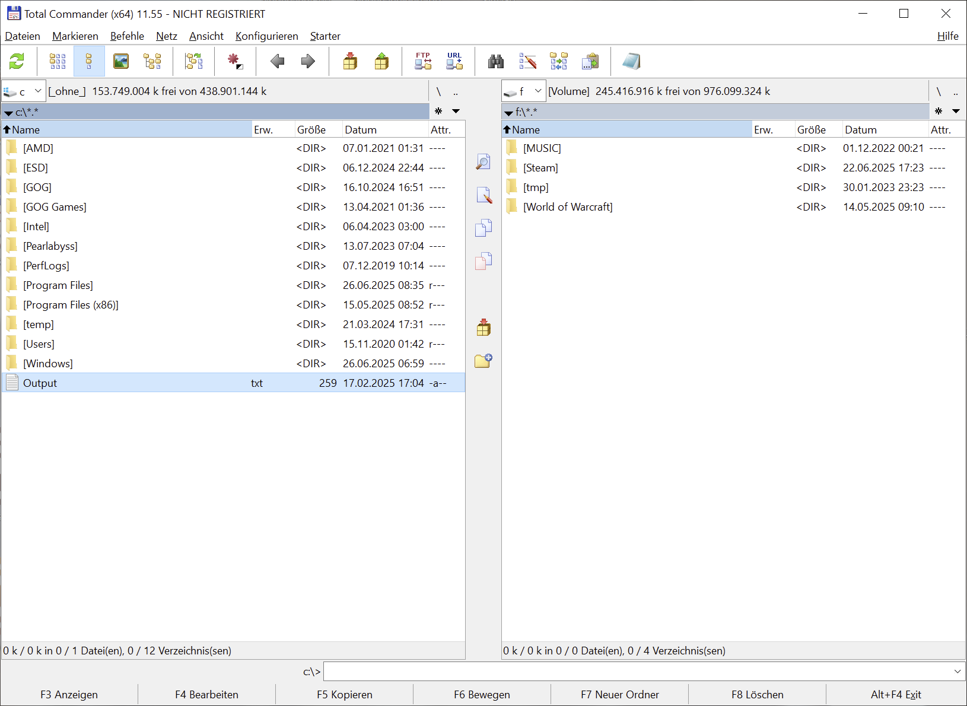Pack files using toolbar box icon

tap(351, 61)
